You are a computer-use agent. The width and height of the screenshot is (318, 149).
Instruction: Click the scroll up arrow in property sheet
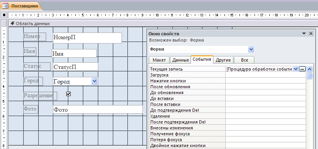309,69
